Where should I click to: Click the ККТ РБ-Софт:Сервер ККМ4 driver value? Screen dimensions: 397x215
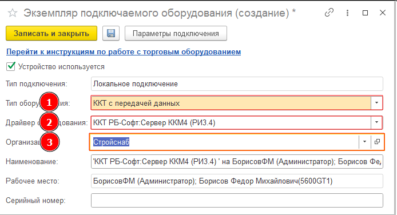pos(154,123)
